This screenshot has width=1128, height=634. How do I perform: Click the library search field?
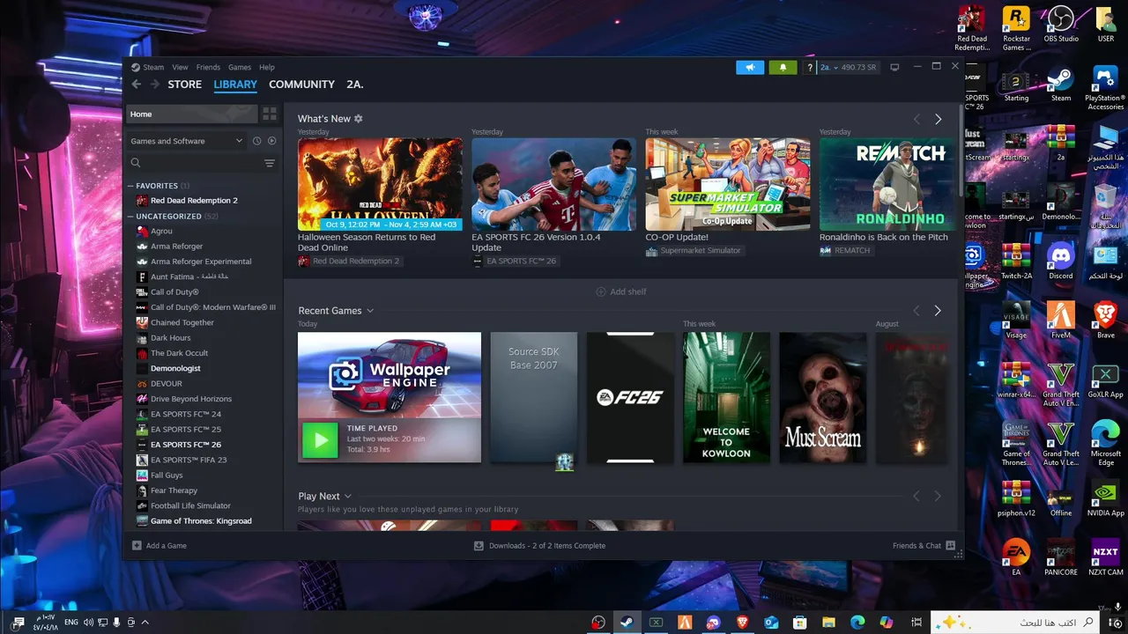(x=196, y=163)
